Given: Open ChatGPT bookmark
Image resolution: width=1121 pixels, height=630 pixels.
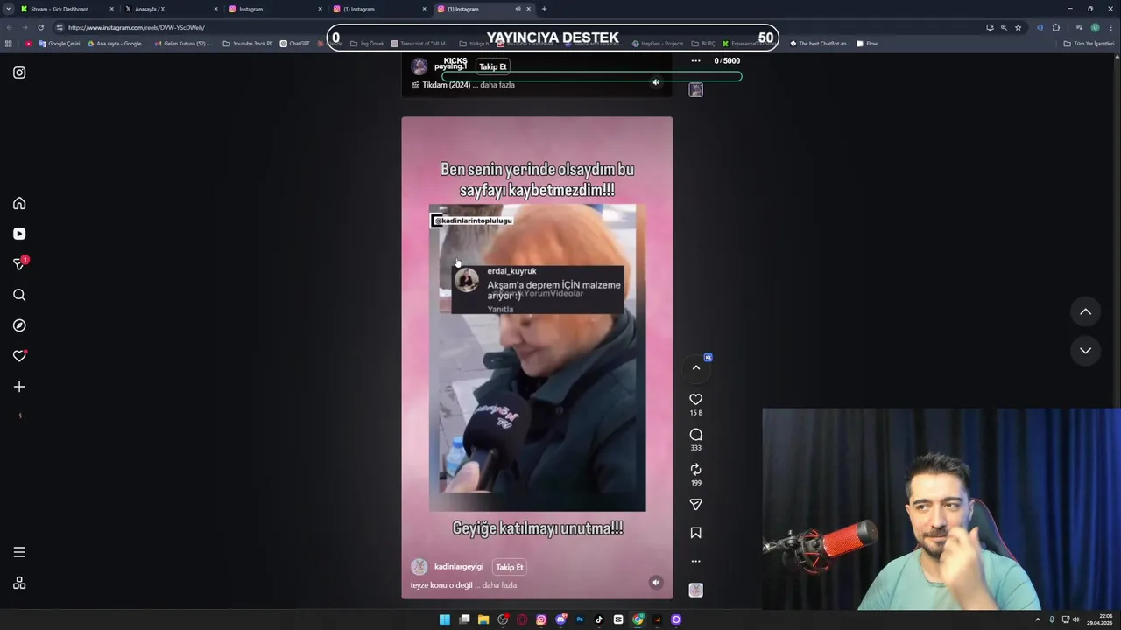Looking at the screenshot, I should click(x=294, y=44).
